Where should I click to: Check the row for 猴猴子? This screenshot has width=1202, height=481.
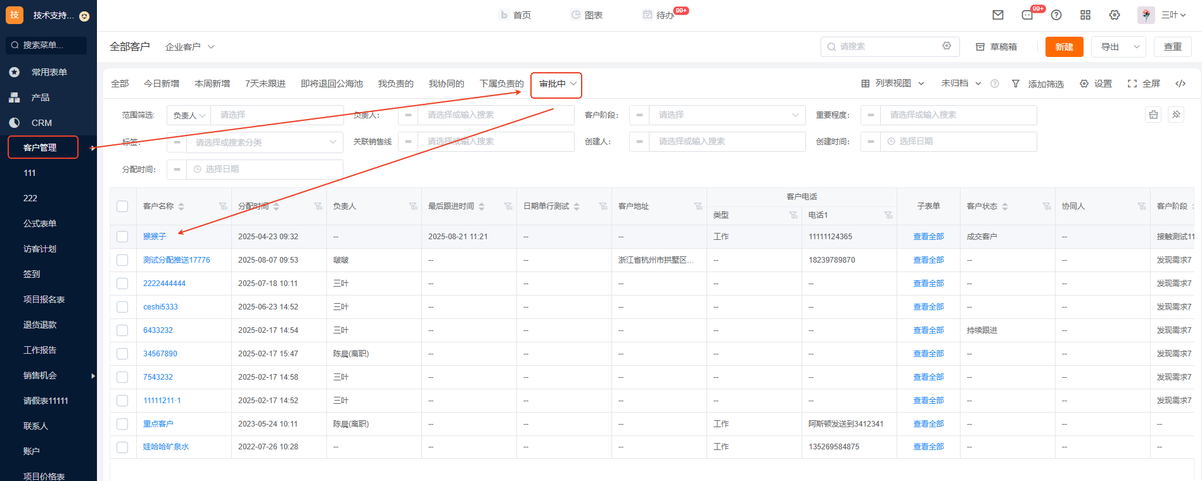click(122, 237)
